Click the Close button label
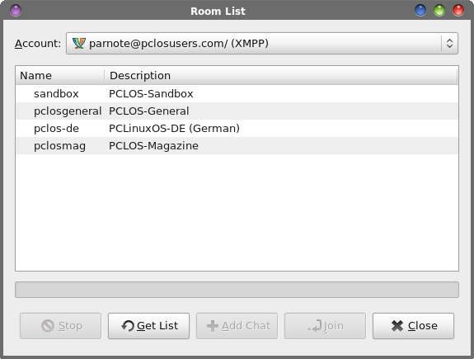The width and height of the screenshot is (474, 359). pos(423,326)
